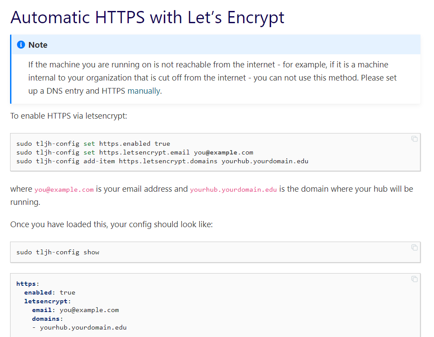Click the 'sudo tljh-config show' code text
The width and height of the screenshot is (434, 337).
coord(58,252)
